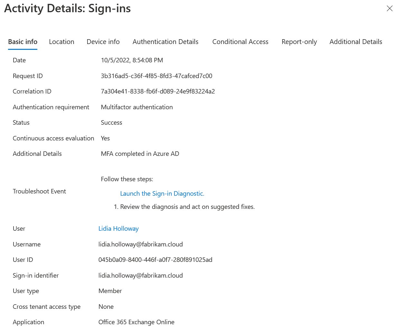
Task: Click the Username email address
Action: 140,244
